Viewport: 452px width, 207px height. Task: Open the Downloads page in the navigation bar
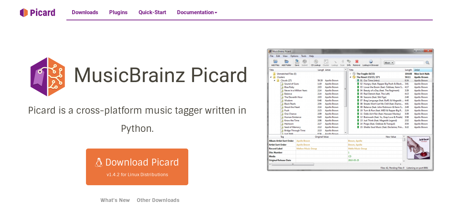click(85, 12)
